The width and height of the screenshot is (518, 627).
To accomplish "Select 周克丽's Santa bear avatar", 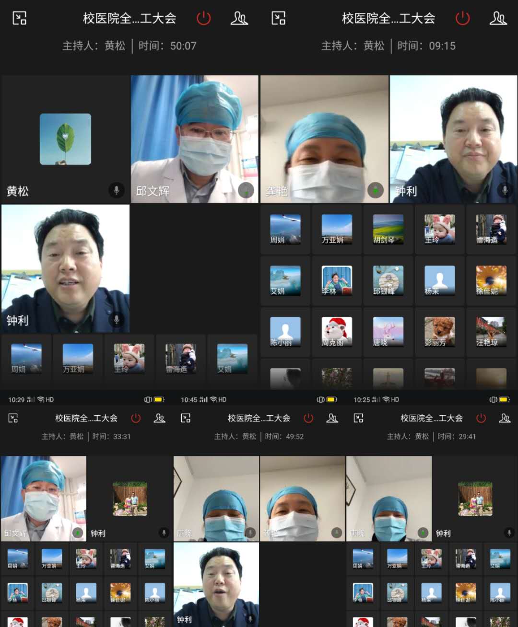I will [x=337, y=332].
